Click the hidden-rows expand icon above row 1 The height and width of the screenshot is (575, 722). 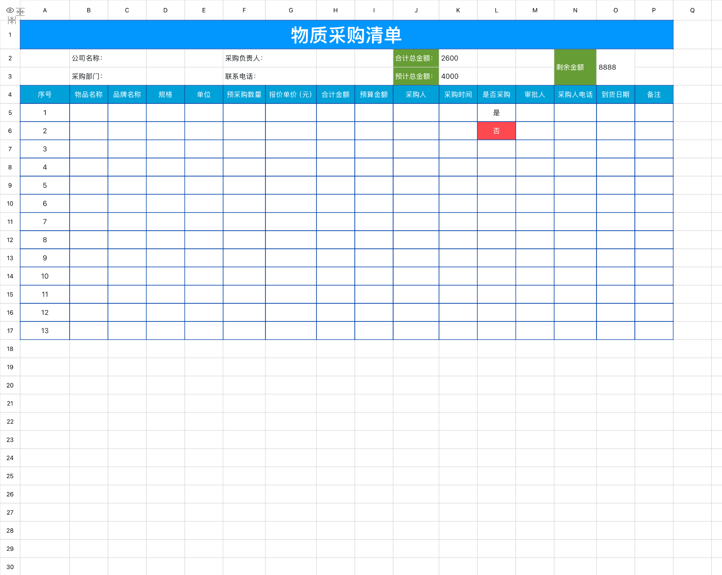[x=12, y=20]
